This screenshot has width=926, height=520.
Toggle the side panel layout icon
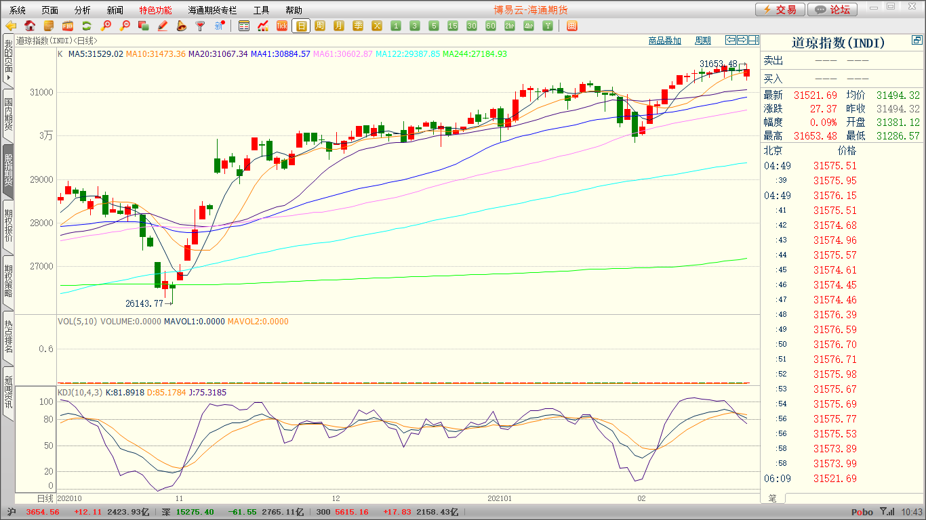(753, 41)
